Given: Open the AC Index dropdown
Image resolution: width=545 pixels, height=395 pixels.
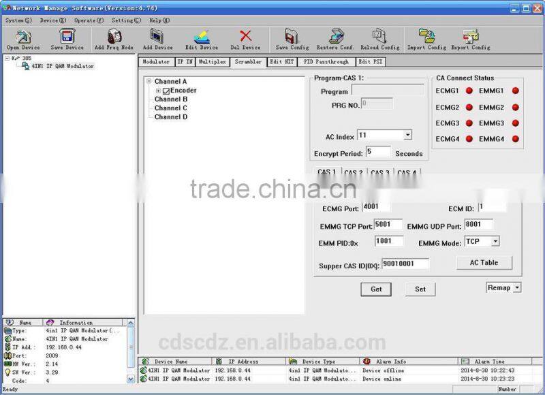Looking at the screenshot, I should pyautogui.click(x=407, y=136).
